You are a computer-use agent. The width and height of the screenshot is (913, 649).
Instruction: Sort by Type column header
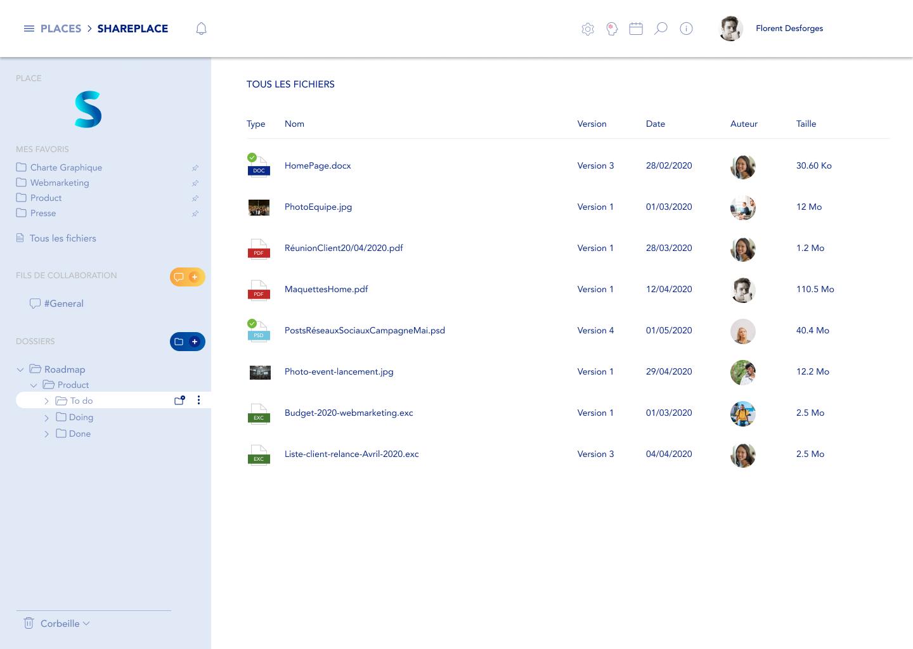[256, 124]
